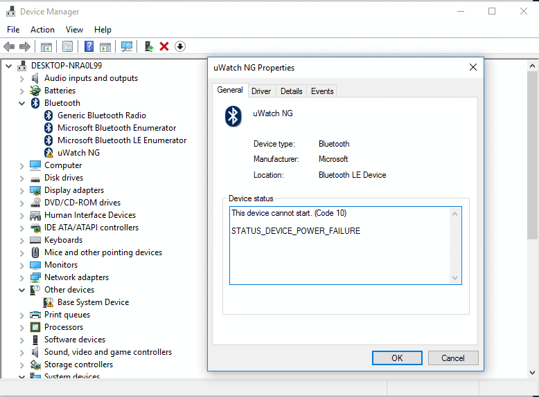
Task: Click the Batteries category icon
Action: click(35, 91)
